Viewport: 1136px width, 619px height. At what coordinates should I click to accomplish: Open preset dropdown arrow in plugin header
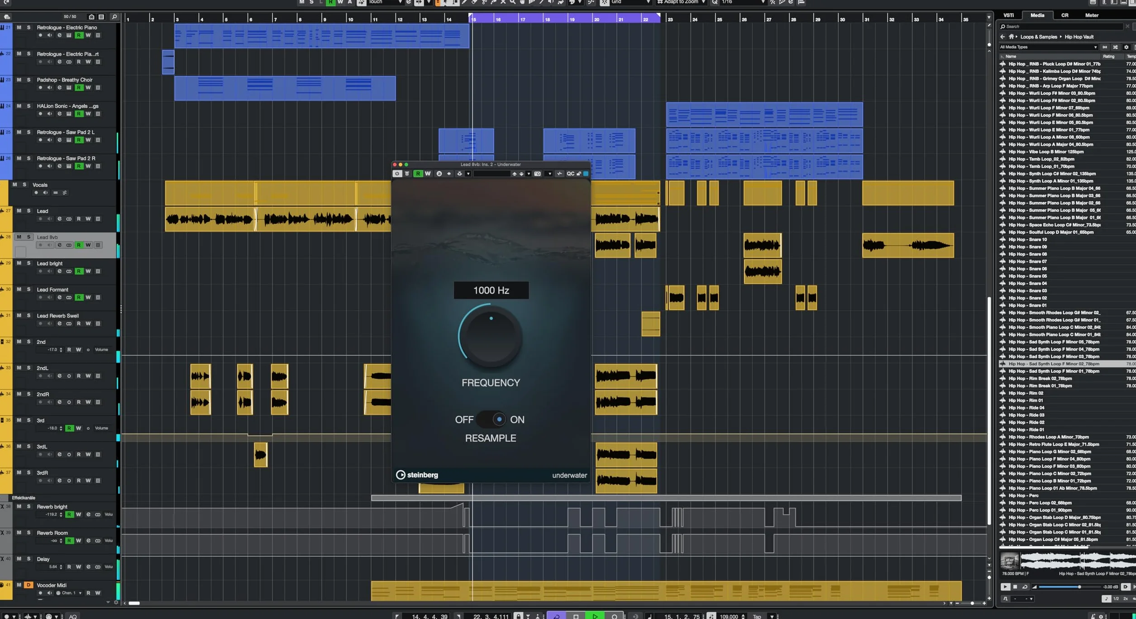coord(529,174)
